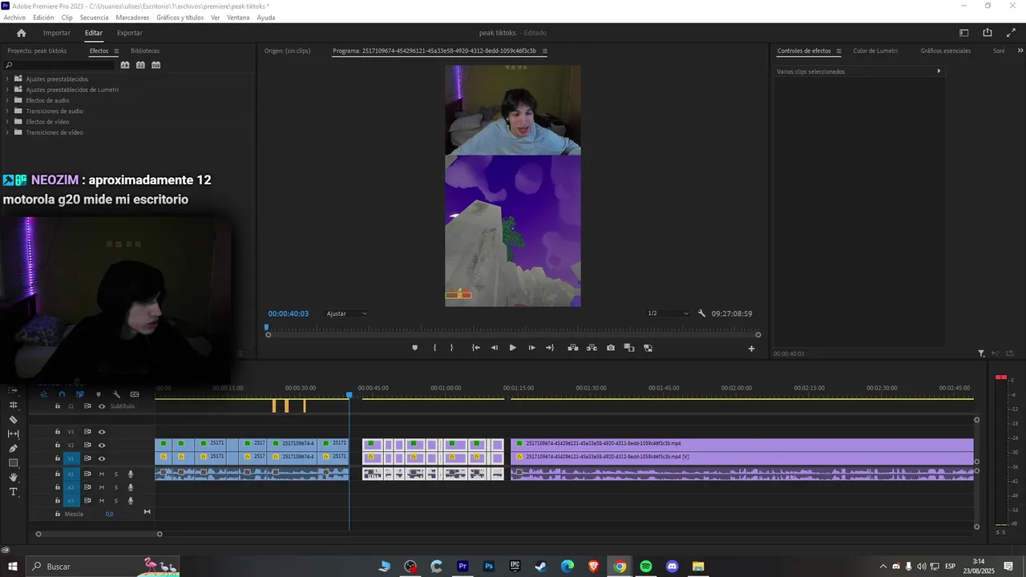Hide the Subtítulo caption track
Image resolution: width=1026 pixels, height=577 pixels.
click(102, 406)
